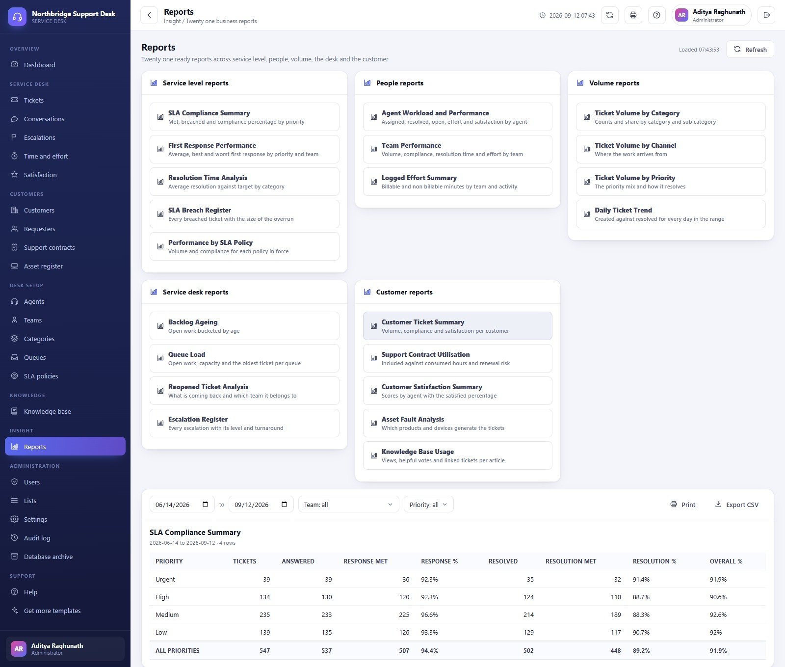
Task: Open Dashboard from the sidebar
Action: pos(65,65)
